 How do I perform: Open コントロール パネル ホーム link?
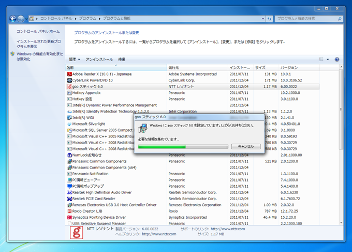[38, 32]
